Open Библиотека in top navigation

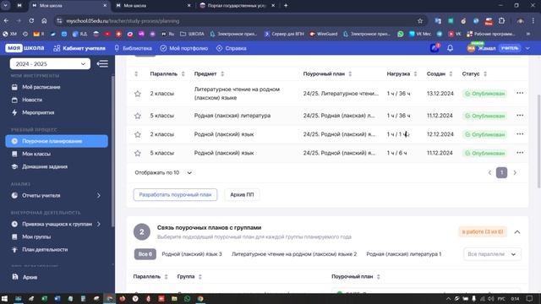[134, 48]
